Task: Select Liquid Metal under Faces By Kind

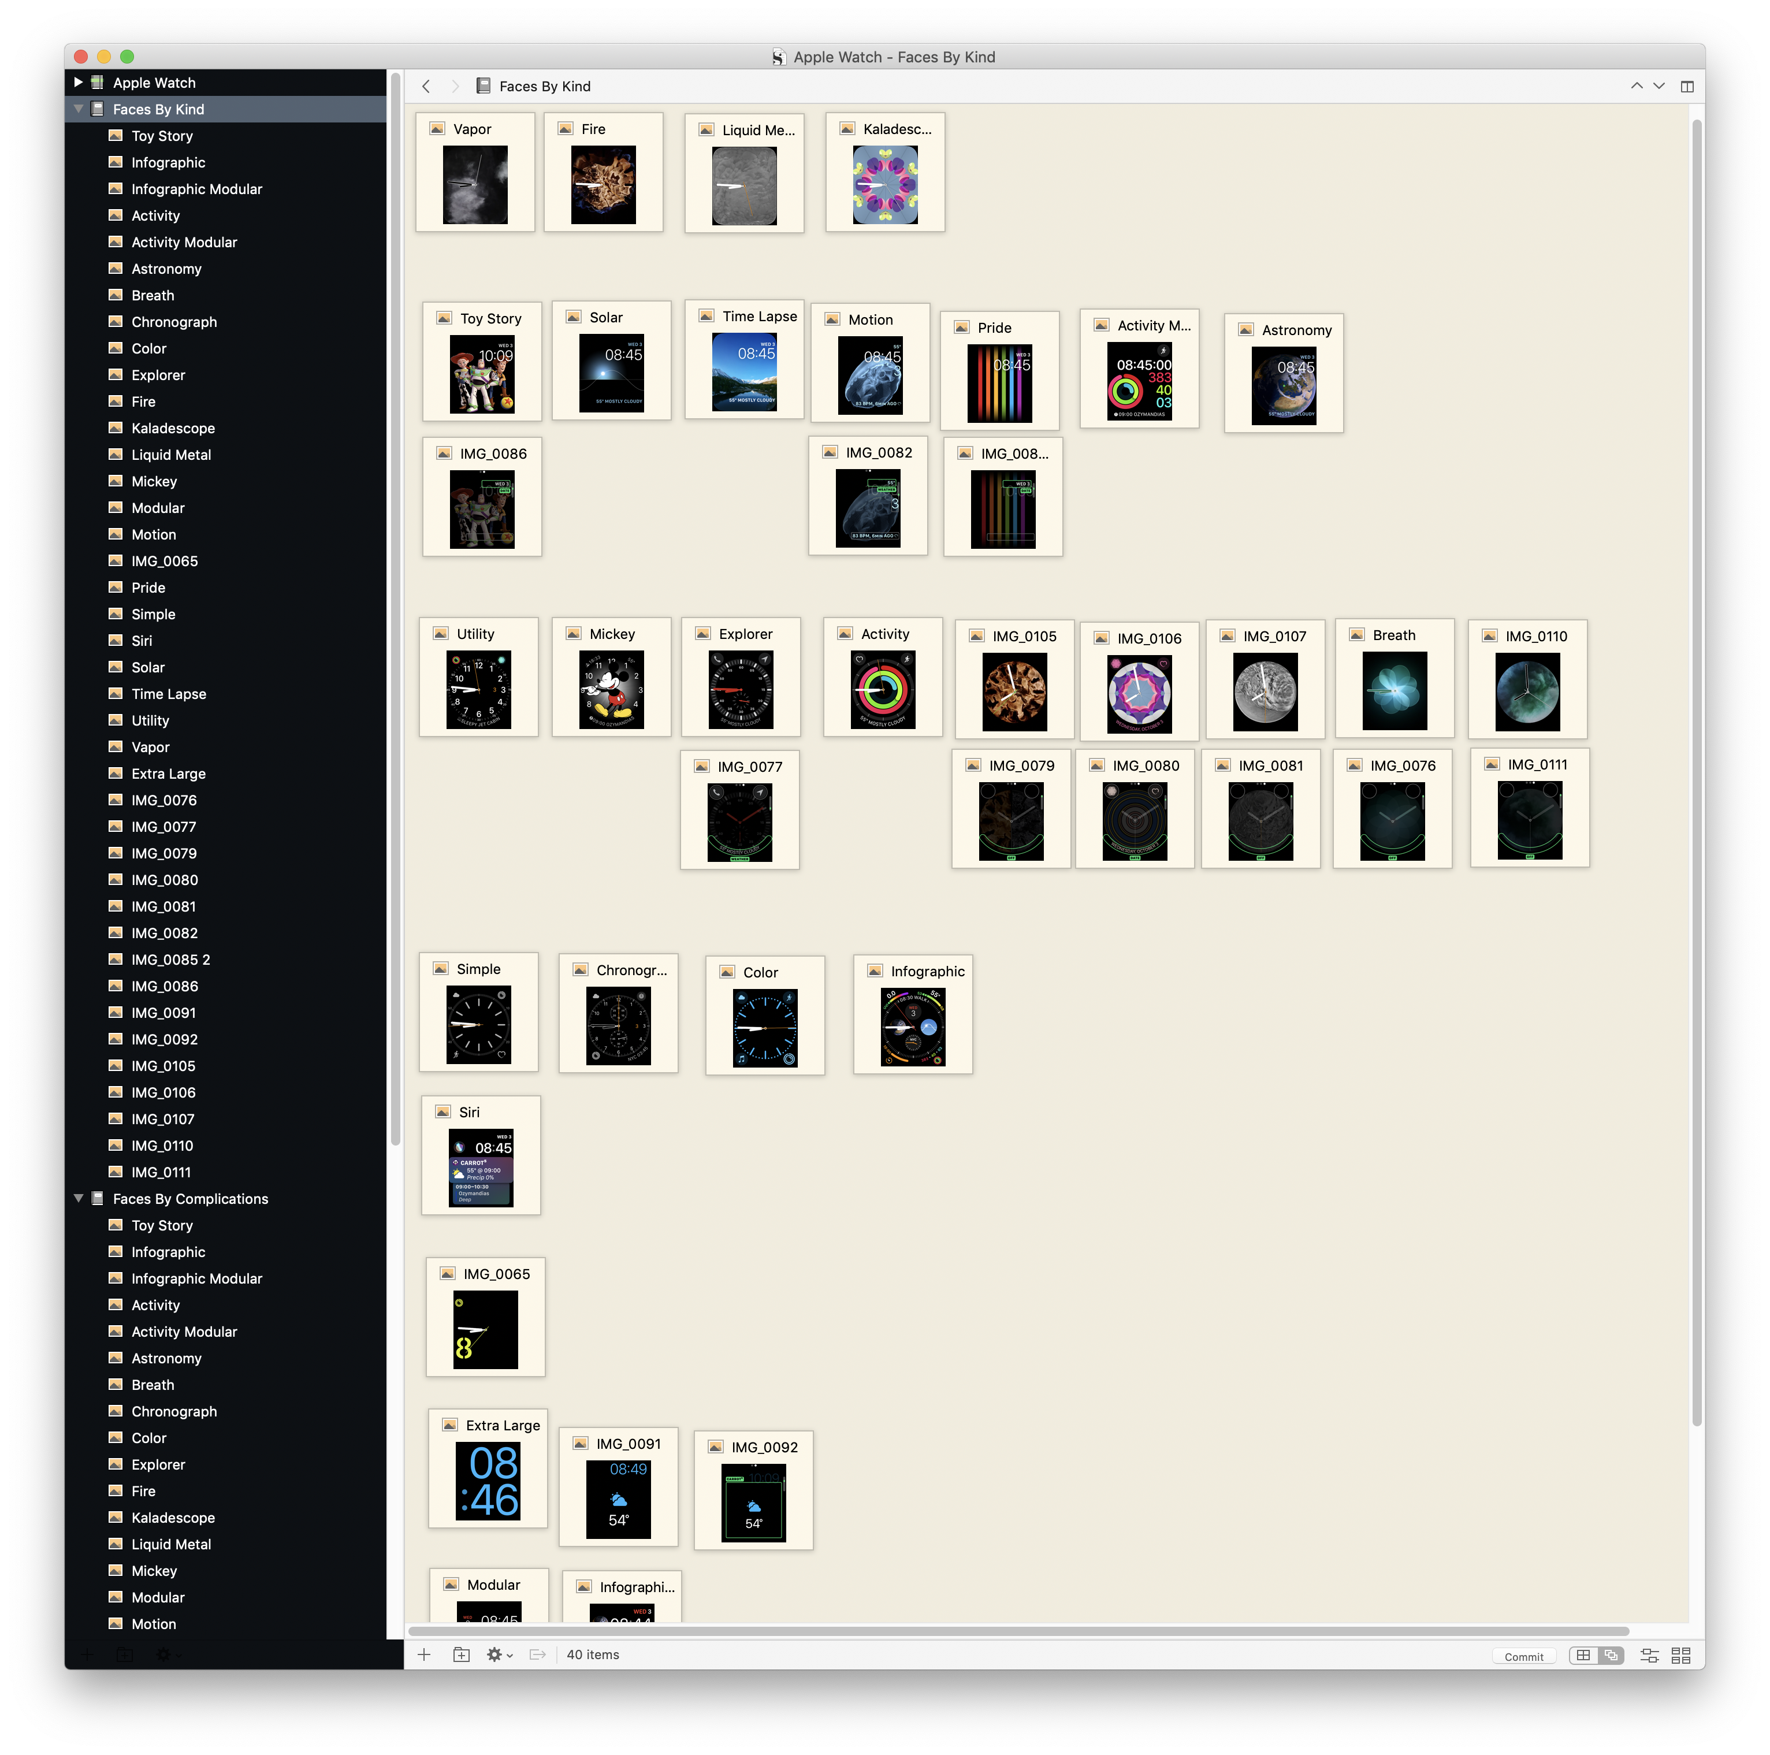Action: click(170, 454)
